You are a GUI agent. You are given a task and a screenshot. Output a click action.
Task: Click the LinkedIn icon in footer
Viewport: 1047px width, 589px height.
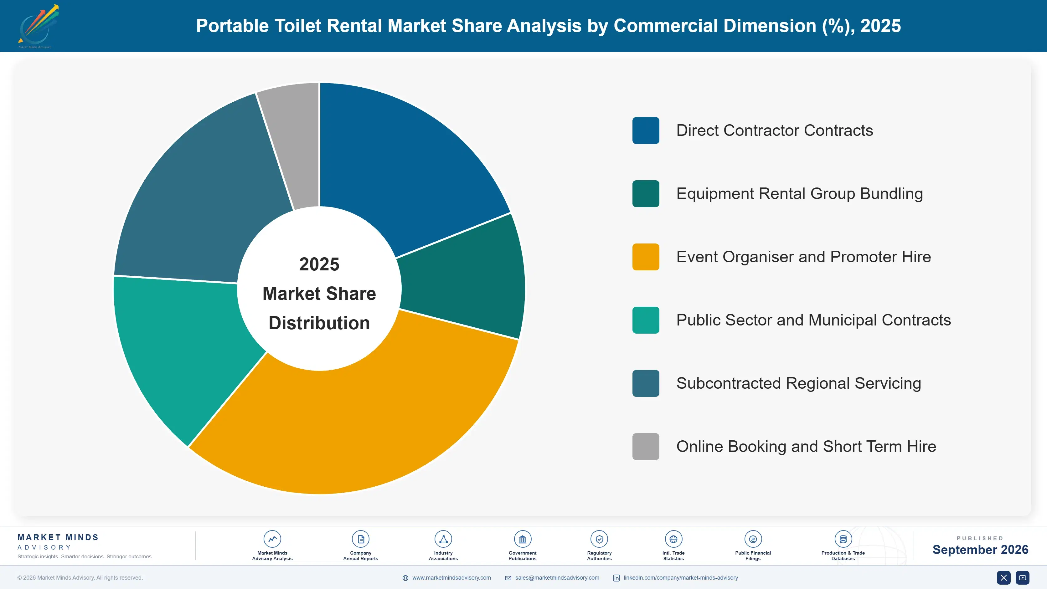tap(616, 578)
